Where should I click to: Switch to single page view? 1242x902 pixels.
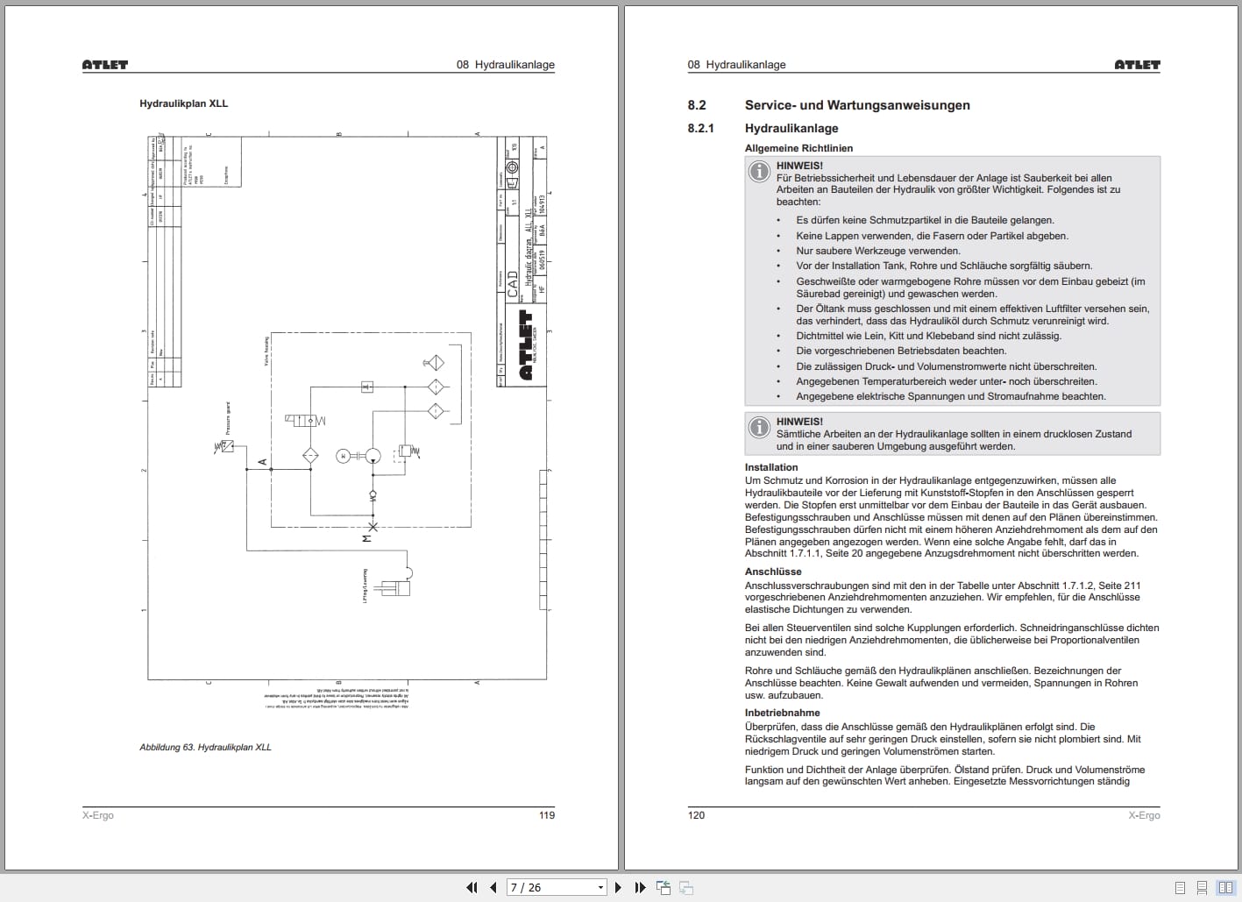click(1180, 887)
